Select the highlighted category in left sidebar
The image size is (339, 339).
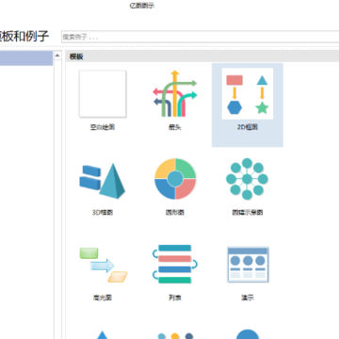[x=26, y=58]
